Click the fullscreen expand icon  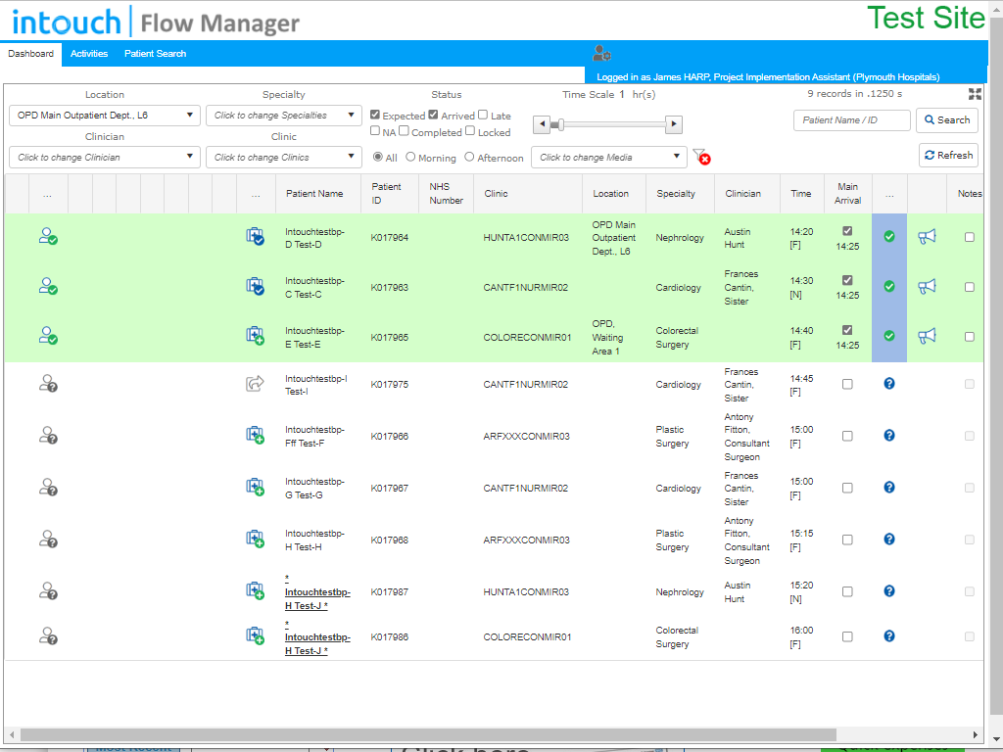coord(975,95)
